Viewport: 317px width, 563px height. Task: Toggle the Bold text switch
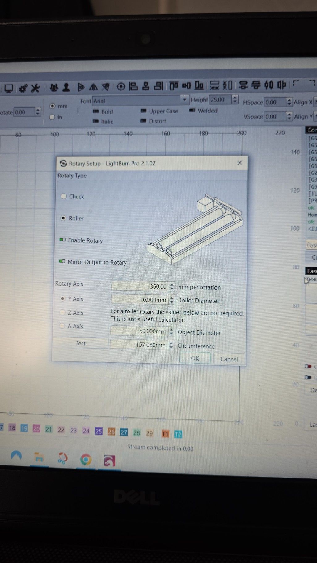coord(96,111)
